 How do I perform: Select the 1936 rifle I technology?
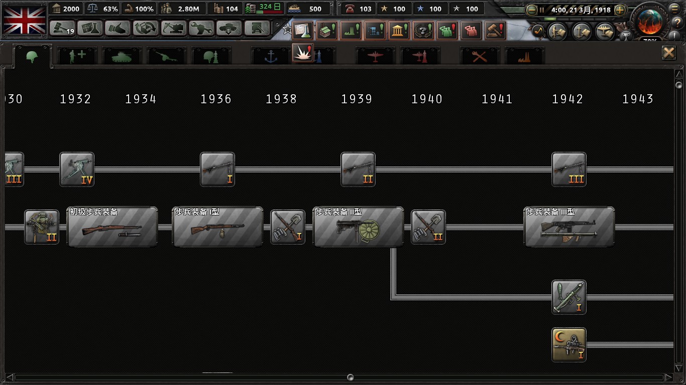click(x=217, y=169)
